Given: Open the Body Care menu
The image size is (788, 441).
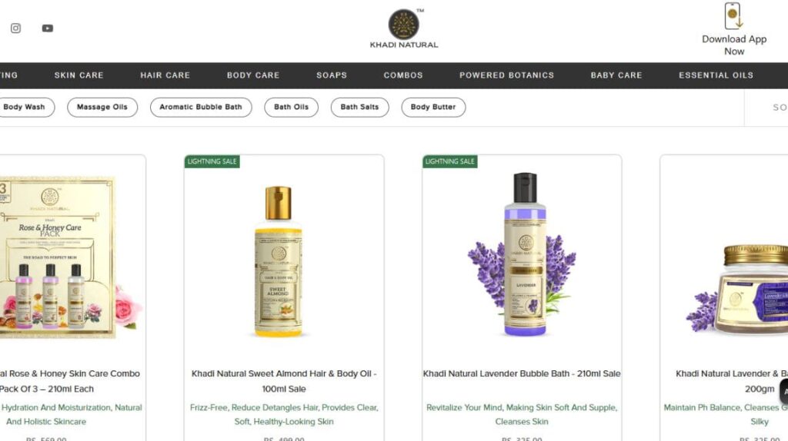Looking at the screenshot, I should [x=252, y=75].
